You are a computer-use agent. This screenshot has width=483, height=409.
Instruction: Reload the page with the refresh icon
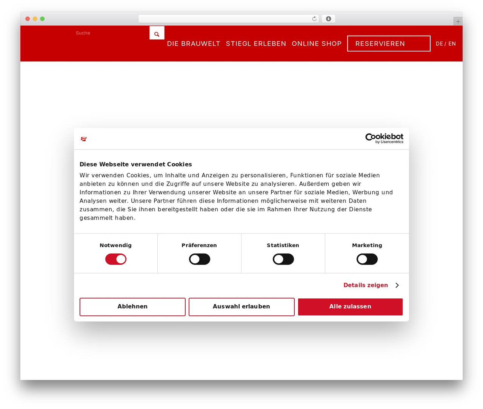pos(314,19)
